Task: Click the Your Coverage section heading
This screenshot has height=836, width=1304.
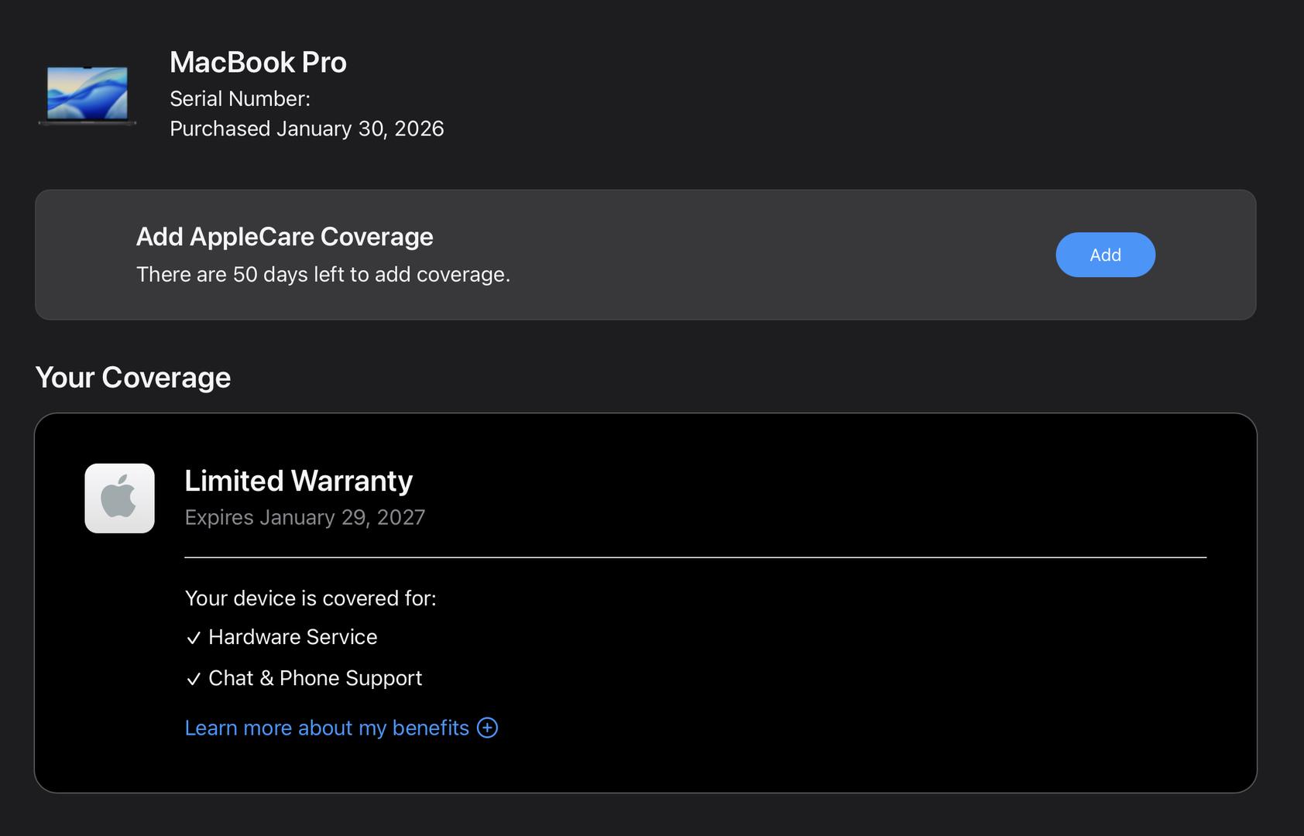Action: [x=133, y=378]
